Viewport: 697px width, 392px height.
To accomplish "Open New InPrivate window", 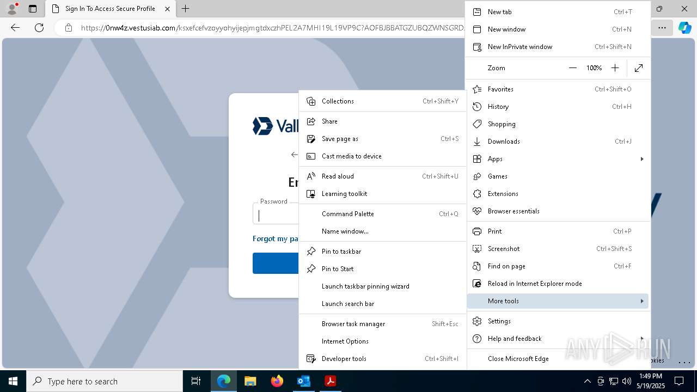I will [x=558, y=47].
